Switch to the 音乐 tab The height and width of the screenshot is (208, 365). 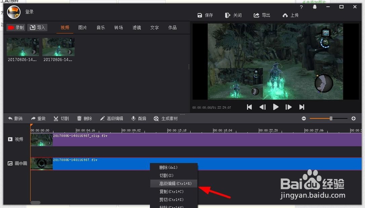pyautogui.click(x=101, y=28)
